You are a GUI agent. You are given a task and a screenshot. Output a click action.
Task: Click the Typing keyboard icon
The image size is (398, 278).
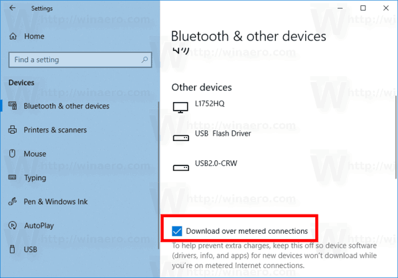tap(13, 178)
